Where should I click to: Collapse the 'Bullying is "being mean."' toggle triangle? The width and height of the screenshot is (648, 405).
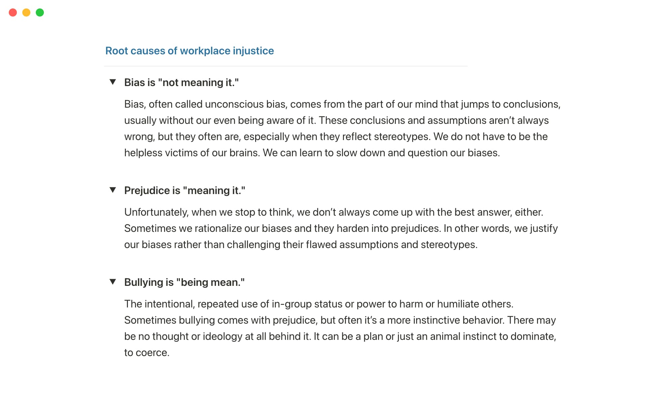point(113,282)
